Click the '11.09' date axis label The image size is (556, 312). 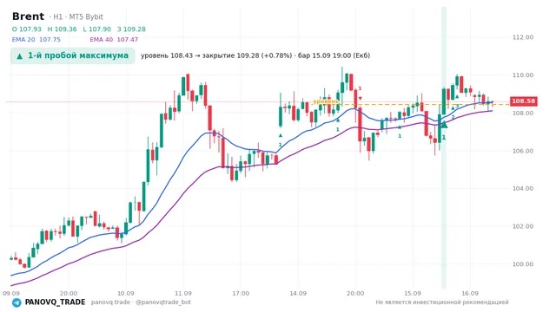[x=183, y=294]
